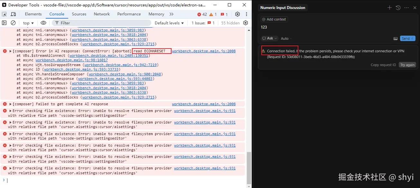Select the 'Numeric Input Discussion' chat tab
The image size is (420, 188).
pos(283,8)
